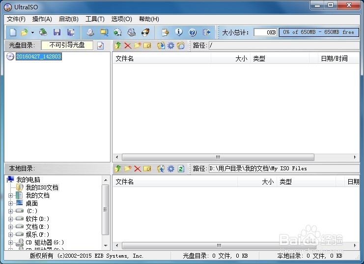This screenshot has width=364, height=264.
Task: Select 我的电脑 root tree item
Action: tap(28, 180)
